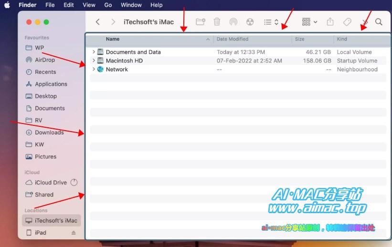Open Shared in the sidebar
Image resolution: width=392 pixels, height=247 pixels.
(51, 195)
